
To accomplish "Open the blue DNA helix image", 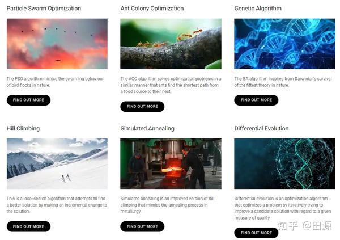I will point(284,44).
